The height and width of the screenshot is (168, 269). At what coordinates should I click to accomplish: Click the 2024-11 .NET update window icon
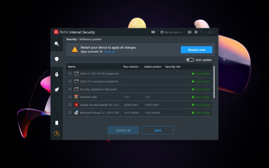[76, 74]
